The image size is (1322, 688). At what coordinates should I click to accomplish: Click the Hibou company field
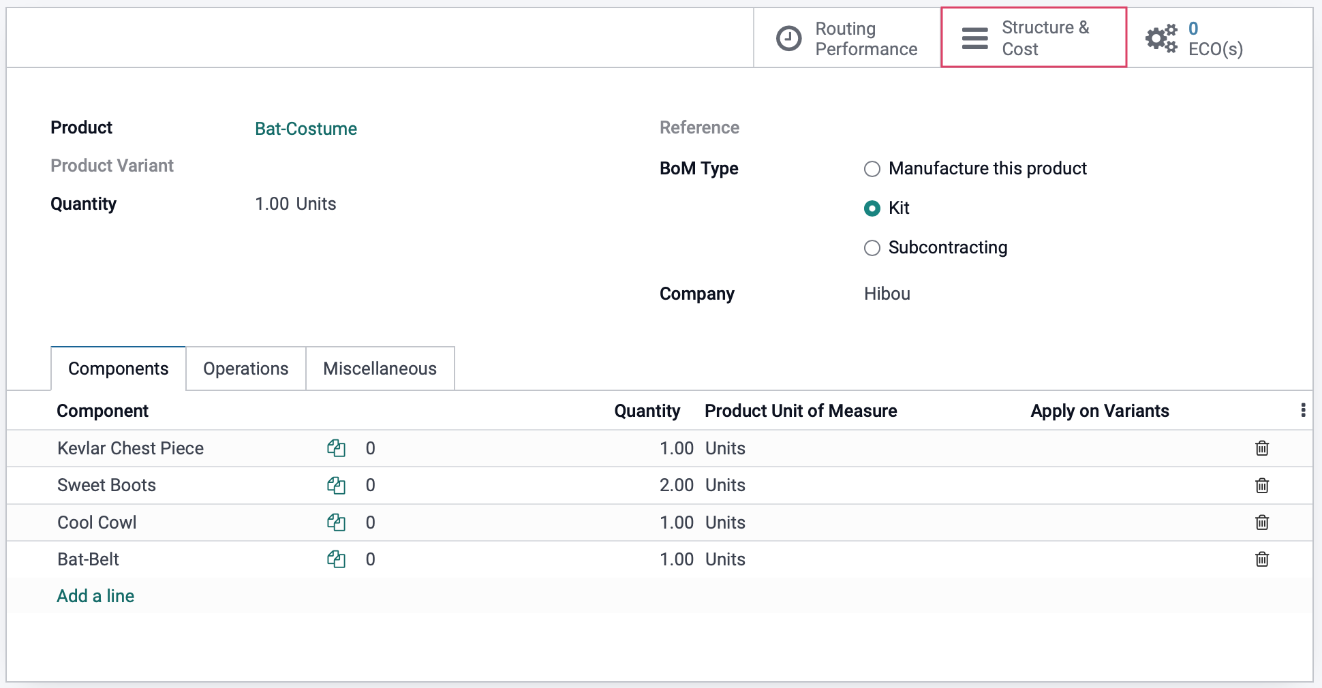point(887,294)
